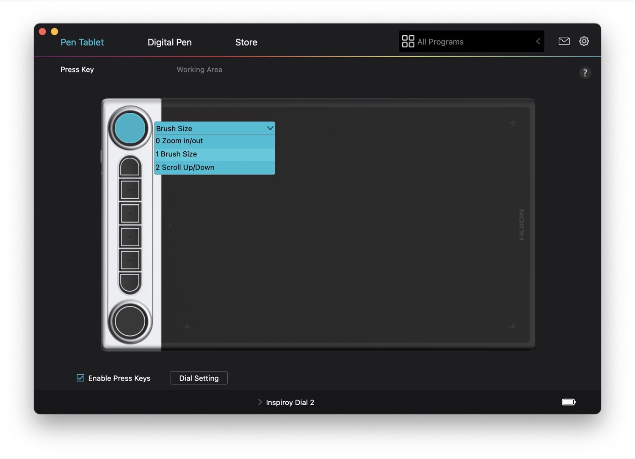Select the third press key button
635x459 pixels.
pyautogui.click(x=130, y=213)
